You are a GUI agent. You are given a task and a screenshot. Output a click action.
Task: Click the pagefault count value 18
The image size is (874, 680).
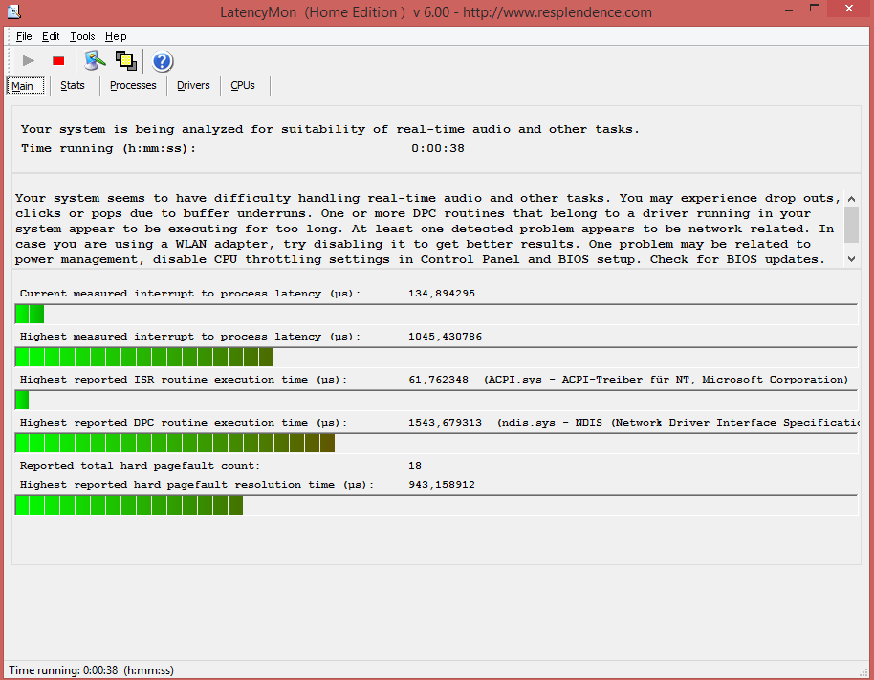tap(415, 466)
